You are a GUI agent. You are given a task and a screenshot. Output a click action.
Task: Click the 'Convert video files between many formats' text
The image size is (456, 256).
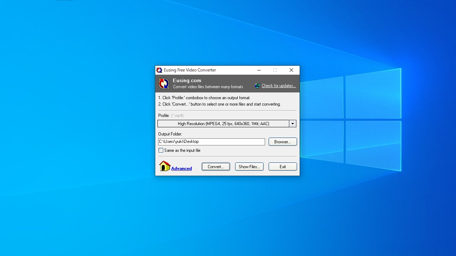pyautogui.click(x=208, y=87)
